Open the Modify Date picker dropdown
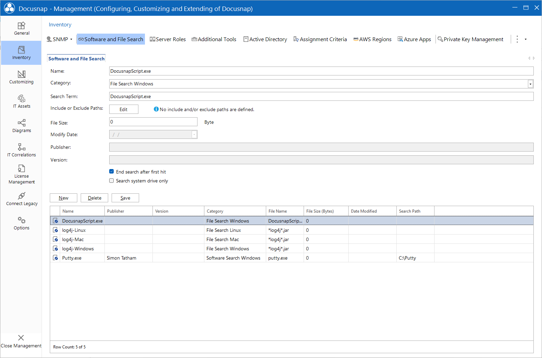542x358 pixels. tap(194, 134)
